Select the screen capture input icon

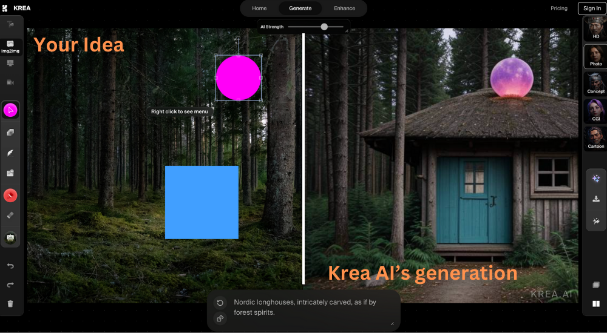(x=10, y=63)
